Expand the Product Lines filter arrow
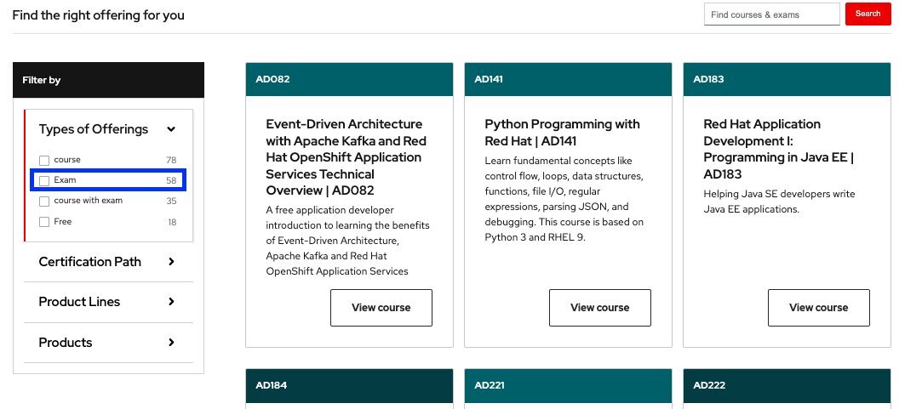The height and width of the screenshot is (409, 922). pyautogui.click(x=171, y=302)
